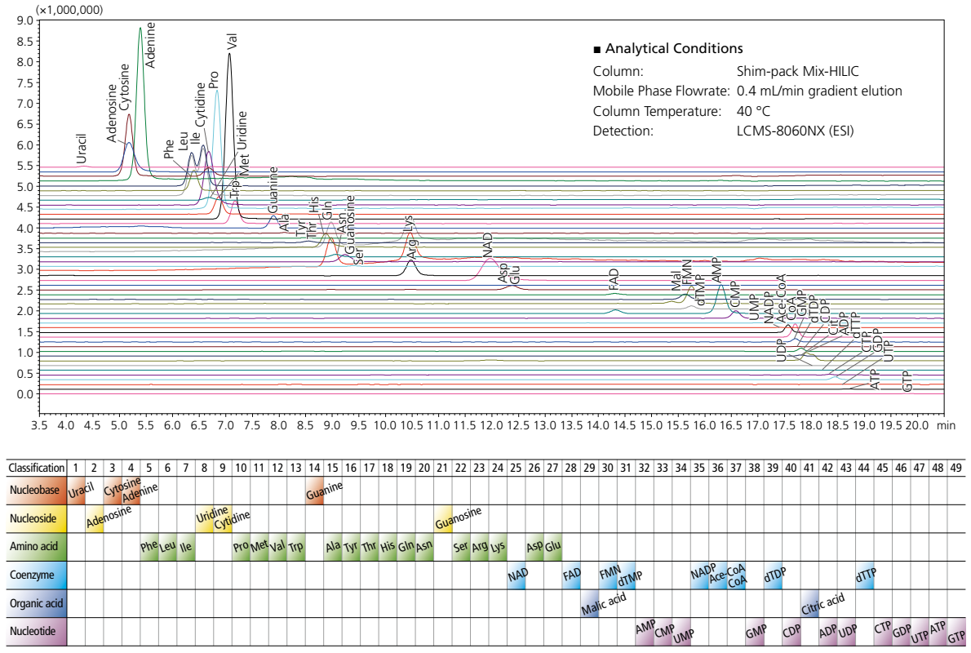The width and height of the screenshot is (971, 653).
Task: Select the Citric acid cell in the table
Action: click(822, 605)
